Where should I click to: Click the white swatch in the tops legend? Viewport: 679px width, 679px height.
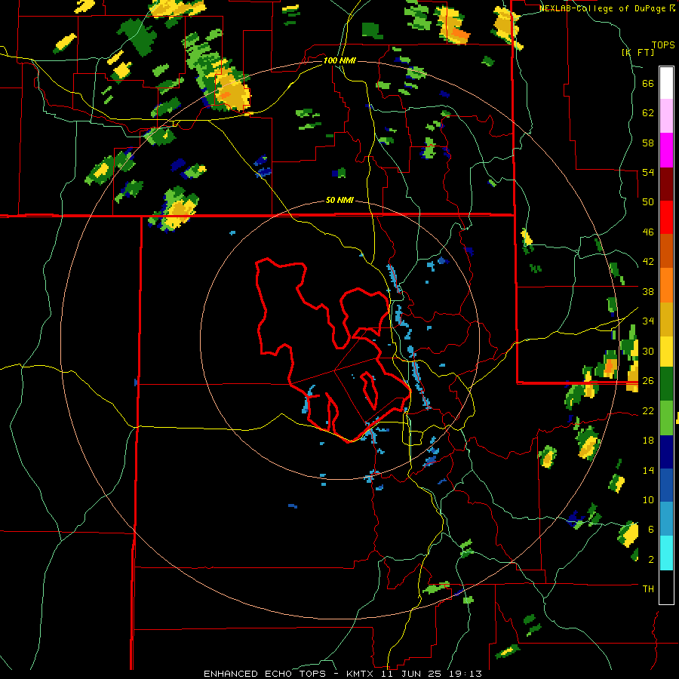(666, 83)
